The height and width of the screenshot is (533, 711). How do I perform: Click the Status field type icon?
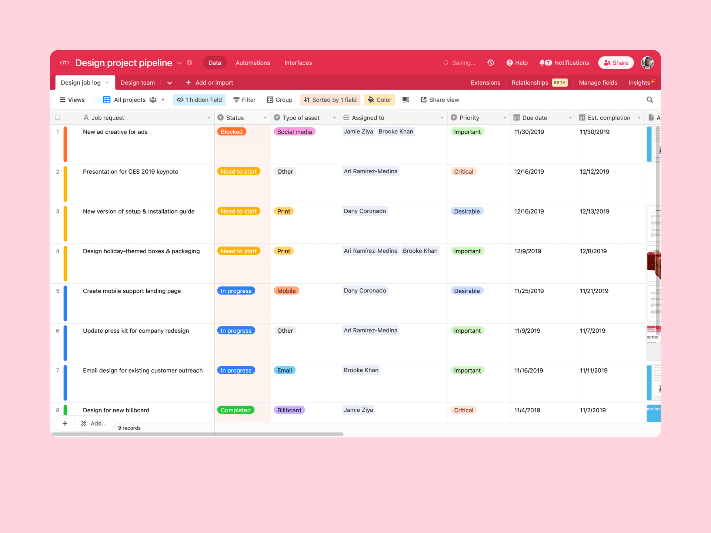(220, 117)
